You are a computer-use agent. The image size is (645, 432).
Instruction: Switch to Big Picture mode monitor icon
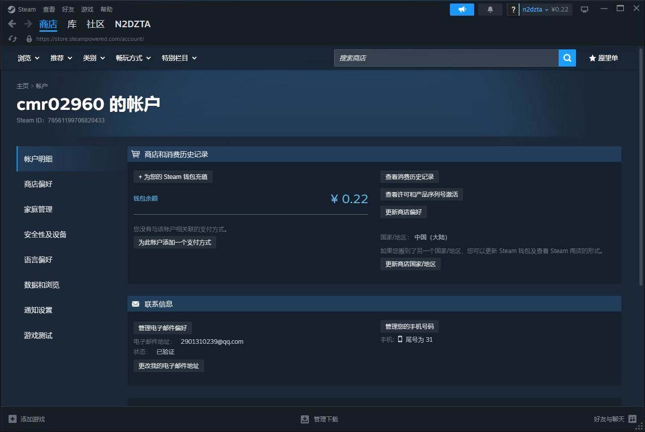click(x=585, y=10)
